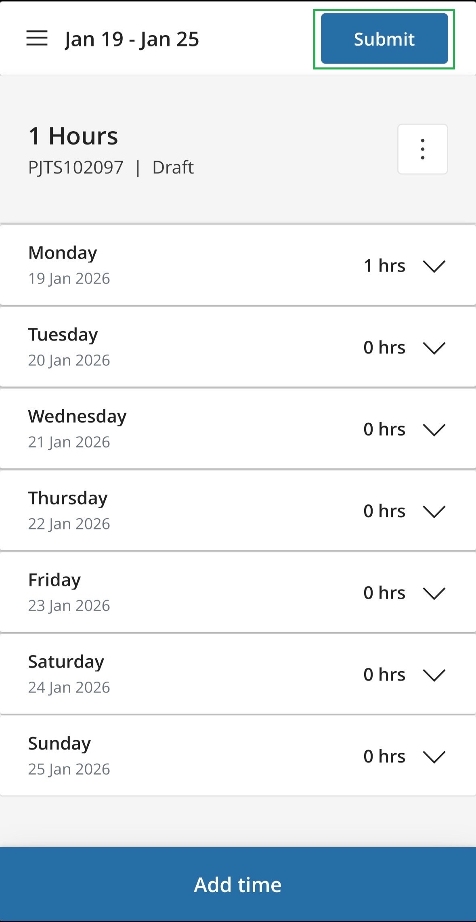Submit the timesheet

(x=384, y=39)
